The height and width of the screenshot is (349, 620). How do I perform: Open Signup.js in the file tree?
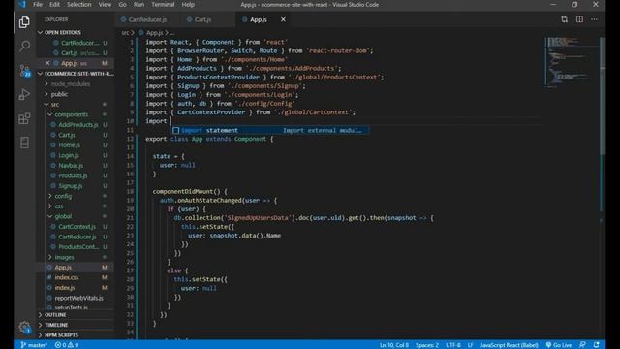pyautogui.click(x=71, y=186)
